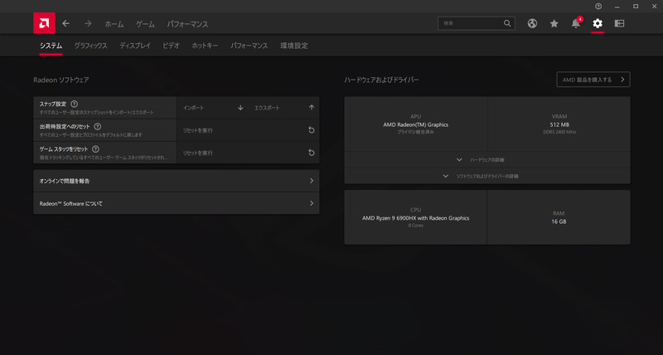Switch to 環境設定 tab
The width and height of the screenshot is (663, 355).
294,46
